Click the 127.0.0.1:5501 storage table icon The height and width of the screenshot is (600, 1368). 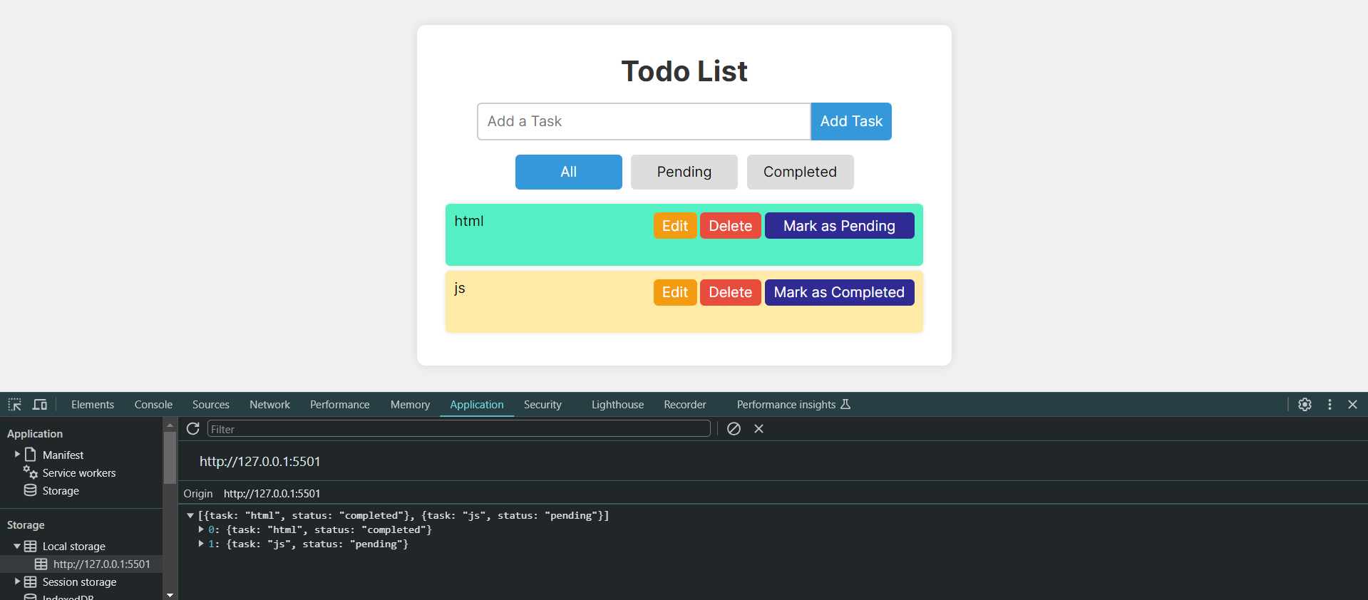pyautogui.click(x=41, y=564)
